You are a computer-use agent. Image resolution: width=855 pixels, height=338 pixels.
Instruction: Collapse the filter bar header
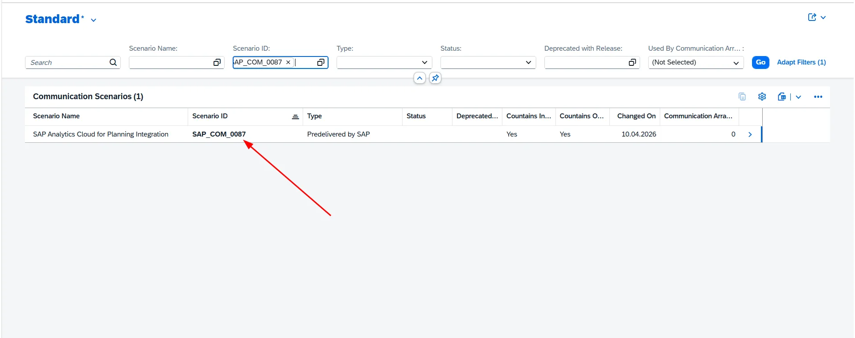click(x=419, y=78)
